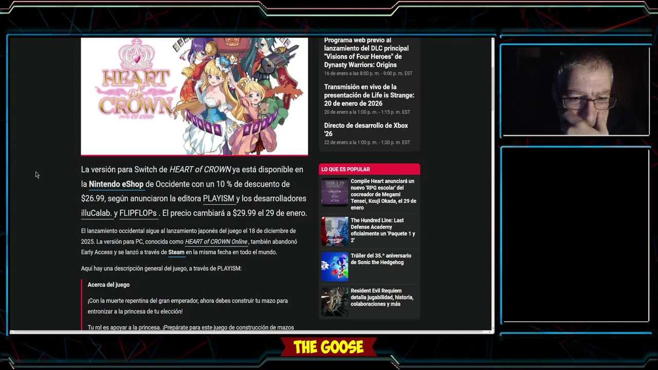
Task: Click the Sonic the Hedgehog article thumbnail
Action: click(x=335, y=266)
